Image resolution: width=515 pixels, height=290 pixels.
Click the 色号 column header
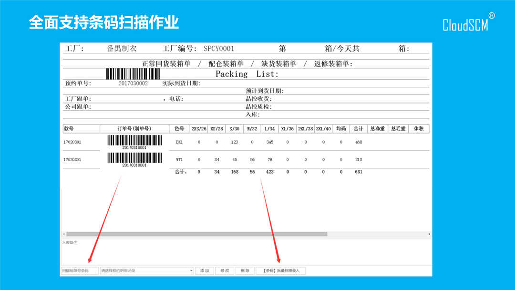[x=179, y=129]
